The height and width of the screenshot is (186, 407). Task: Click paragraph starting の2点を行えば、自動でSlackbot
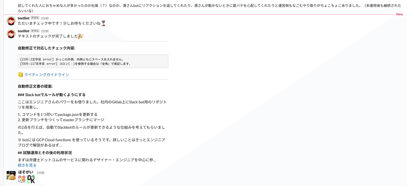coord(92,130)
